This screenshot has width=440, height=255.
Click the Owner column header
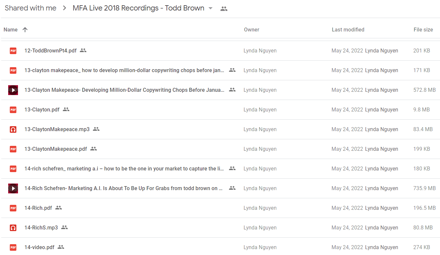pos(252,29)
